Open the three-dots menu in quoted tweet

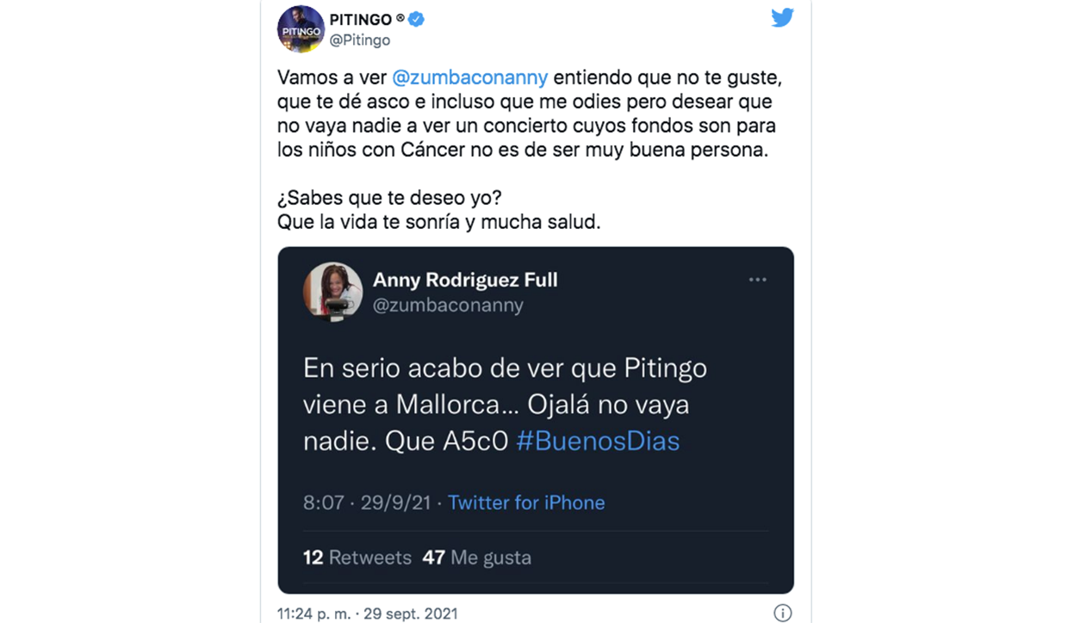click(757, 280)
